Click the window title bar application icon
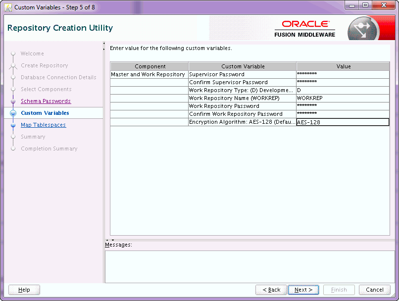The image size is (399, 301). click(8, 7)
